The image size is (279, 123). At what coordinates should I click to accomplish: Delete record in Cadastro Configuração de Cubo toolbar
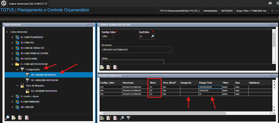pyautogui.click(x=115, y=67)
